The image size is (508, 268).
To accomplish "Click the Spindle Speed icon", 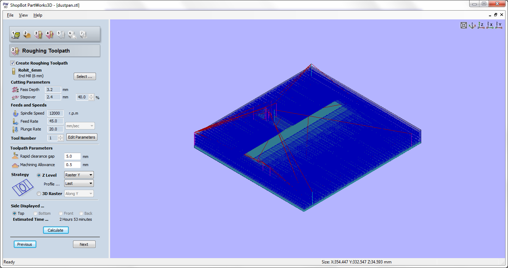I will [16, 114].
